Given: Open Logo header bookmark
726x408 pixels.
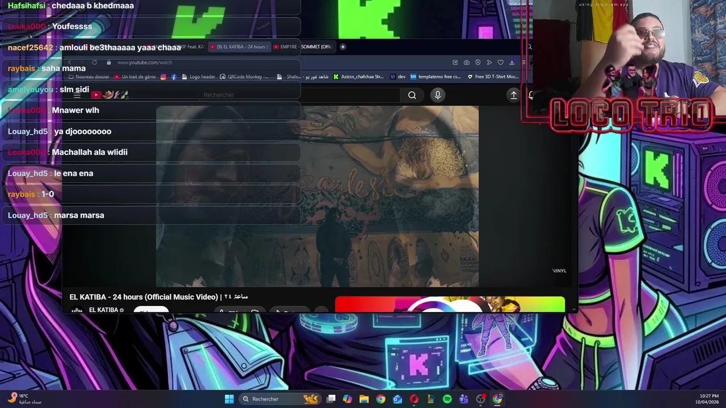Looking at the screenshot, I should 199,77.
